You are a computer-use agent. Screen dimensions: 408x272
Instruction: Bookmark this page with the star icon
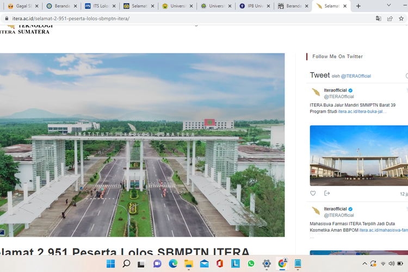point(401,18)
